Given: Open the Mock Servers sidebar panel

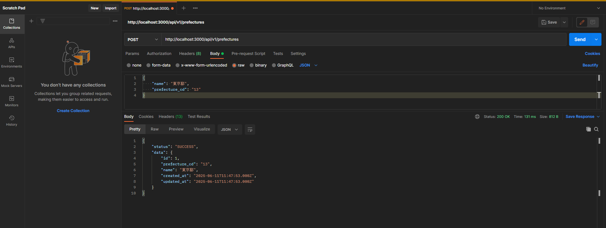Looking at the screenshot, I should pos(12,82).
